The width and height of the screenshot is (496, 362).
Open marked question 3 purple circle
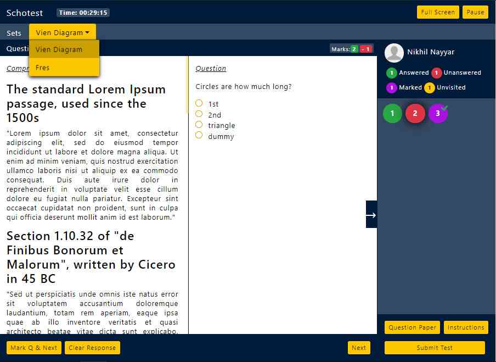tap(438, 114)
